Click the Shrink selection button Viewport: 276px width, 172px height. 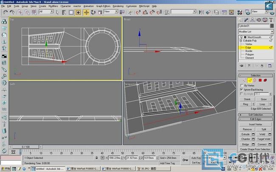pos(247,99)
